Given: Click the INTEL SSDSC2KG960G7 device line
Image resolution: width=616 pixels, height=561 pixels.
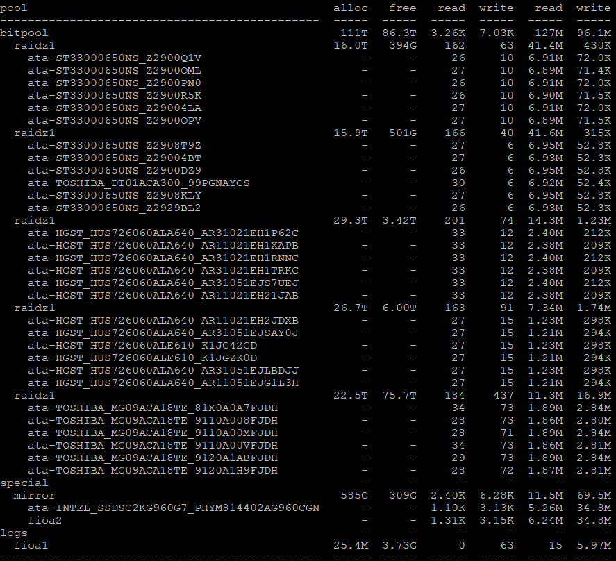Looking at the screenshot, I should point(173,508).
